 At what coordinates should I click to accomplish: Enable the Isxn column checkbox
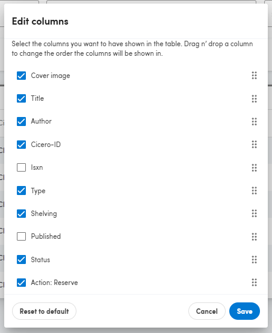tap(21, 167)
